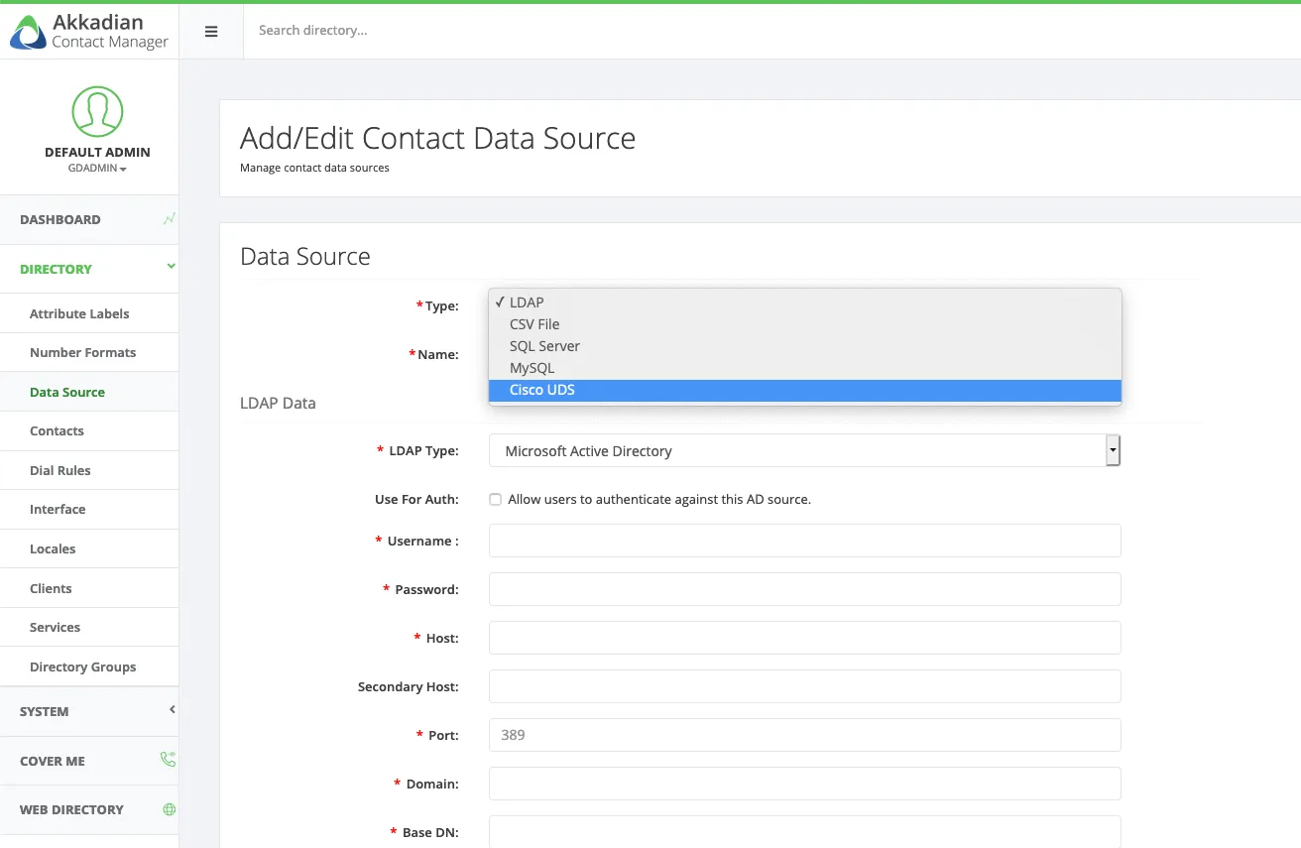Choose CSV File data source type

534,324
